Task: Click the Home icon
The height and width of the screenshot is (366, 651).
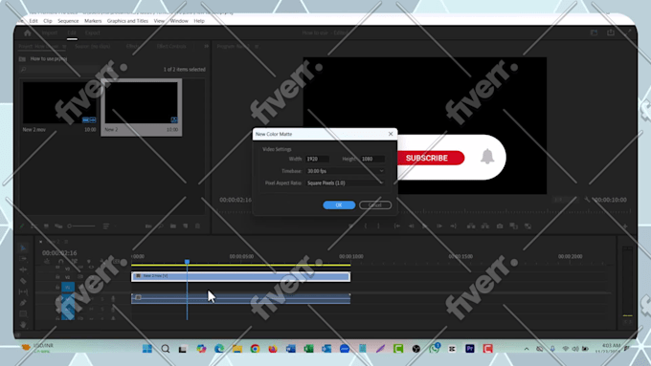Action: click(x=28, y=32)
